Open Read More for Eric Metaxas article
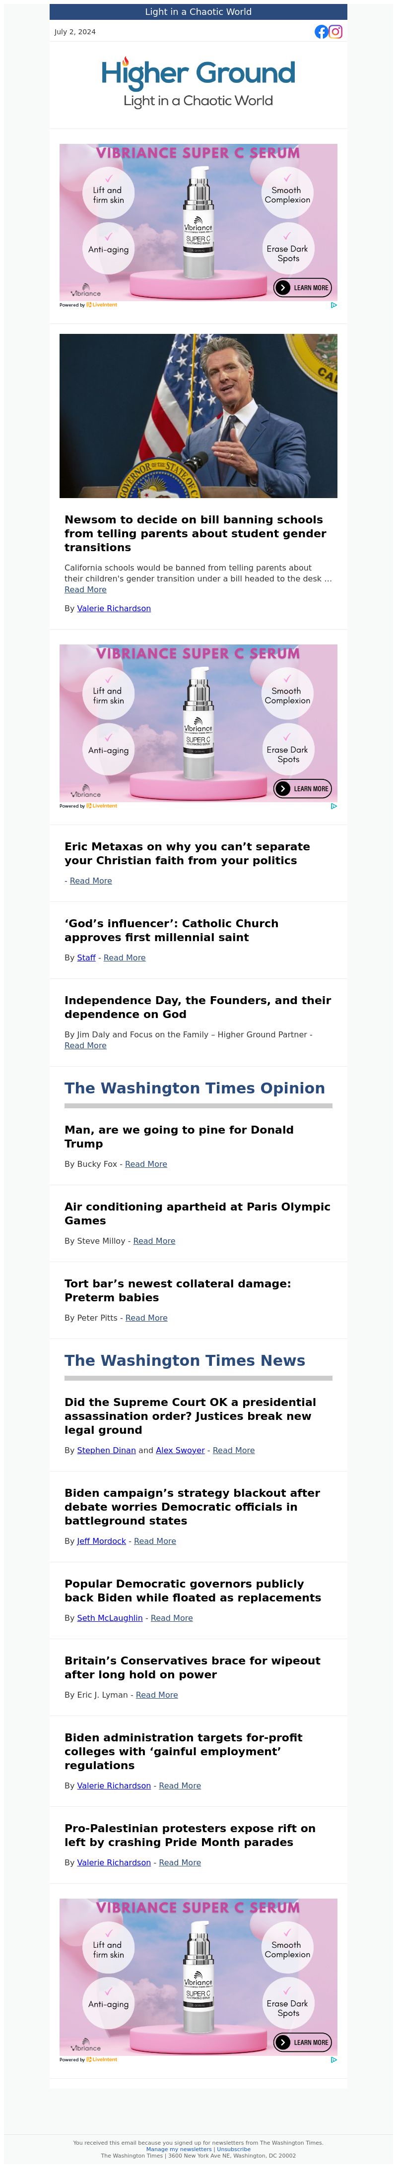 pyautogui.click(x=91, y=881)
